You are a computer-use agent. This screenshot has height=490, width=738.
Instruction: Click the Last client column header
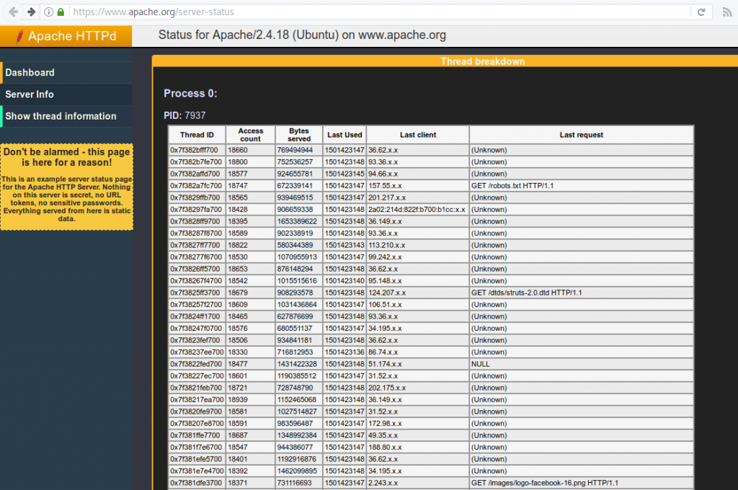point(418,134)
